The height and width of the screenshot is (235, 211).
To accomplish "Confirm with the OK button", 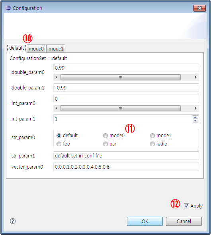I will tap(145, 221).
